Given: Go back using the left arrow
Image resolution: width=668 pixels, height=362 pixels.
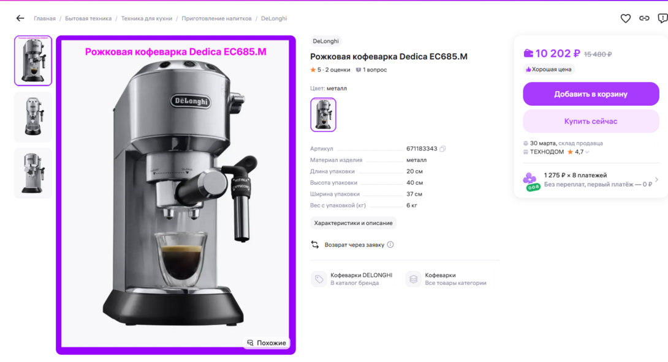Looking at the screenshot, I should (x=20, y=18).
